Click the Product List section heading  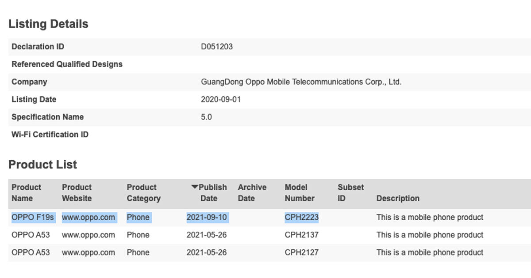pos(43,165)
